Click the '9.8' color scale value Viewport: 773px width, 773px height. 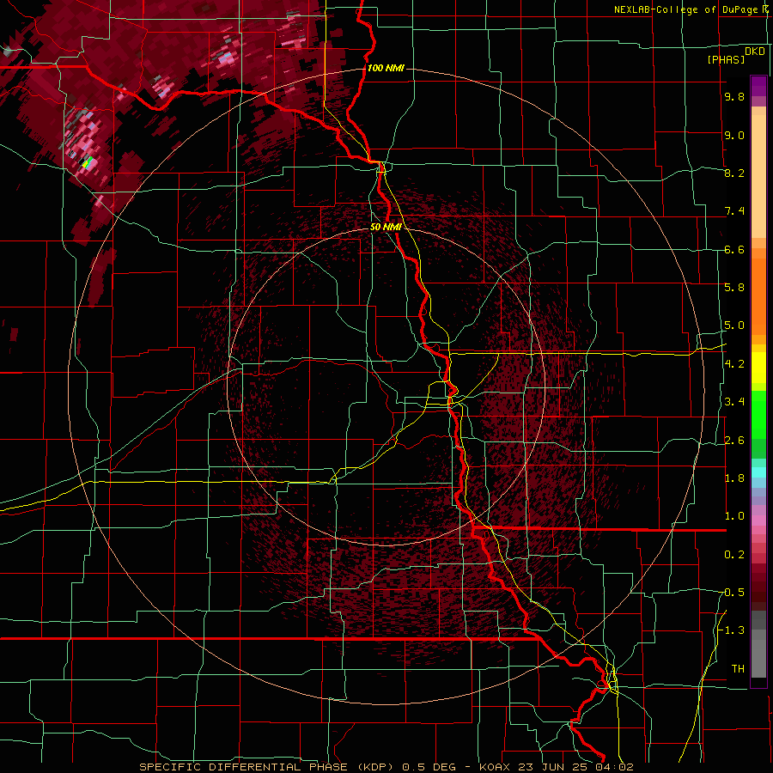(x=734, y=96)
